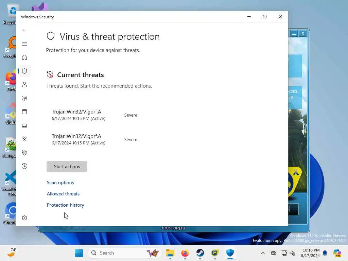
Task: Open the Firewall & network protection icon
Action: pos(24,98)
